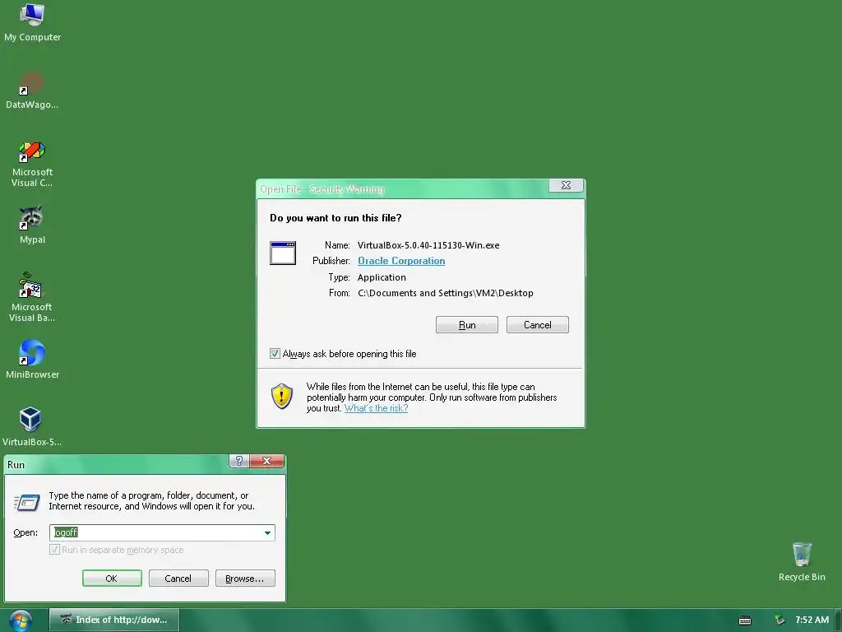
Task: Uncheck Always ask before opening this file
Action: tap(275, 354)
